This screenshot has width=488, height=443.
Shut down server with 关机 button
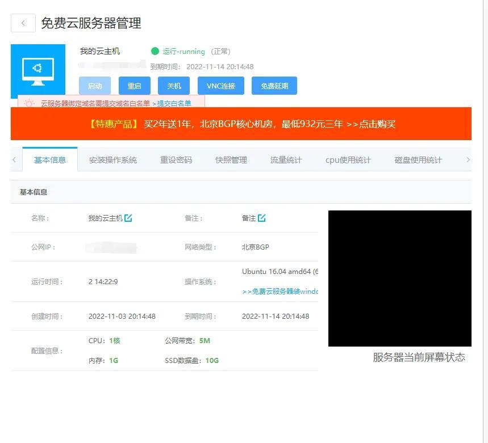tap(174, 86)
